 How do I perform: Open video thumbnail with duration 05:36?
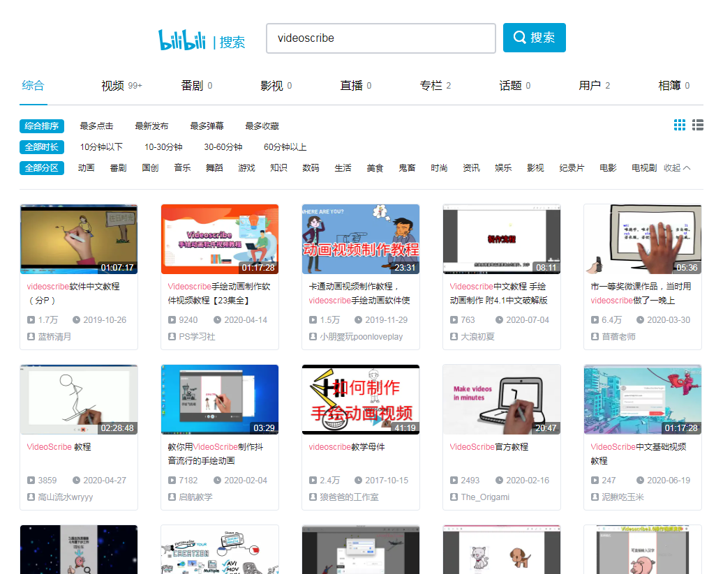coord(643,239)
